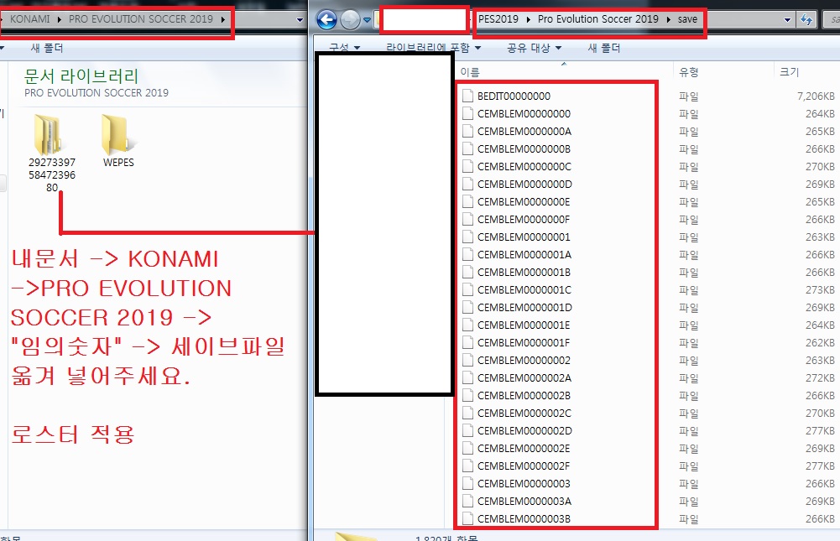Open address history dropdown in save window

click(x=787, y=20)
